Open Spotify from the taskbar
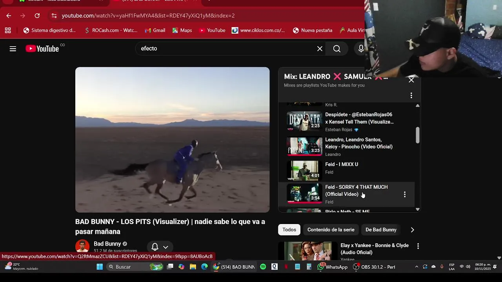Viewport: 502px width, 282px height. pyautogui.click(x=263, y=267)
